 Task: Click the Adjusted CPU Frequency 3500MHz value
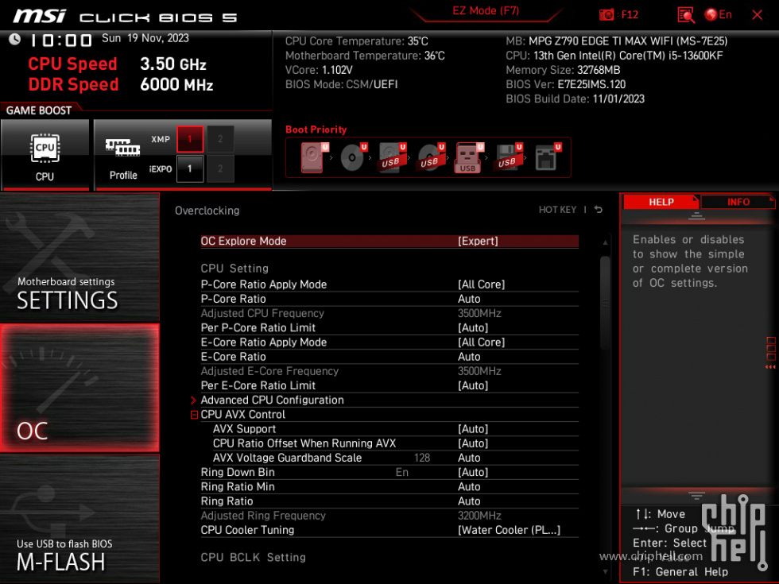(479, 313)
